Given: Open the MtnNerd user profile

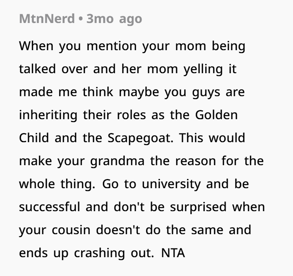Looking at the screenshot, I should [46, 19].
